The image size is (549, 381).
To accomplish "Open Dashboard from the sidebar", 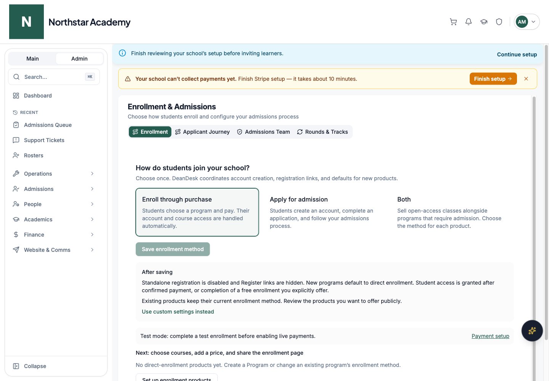I will (x=54, y=96).
